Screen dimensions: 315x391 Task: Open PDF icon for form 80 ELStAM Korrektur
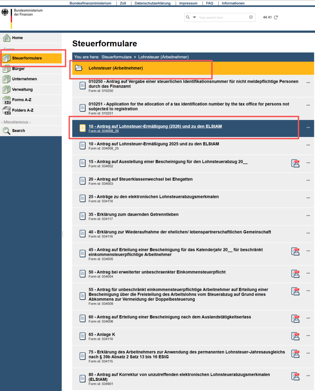[295, 376]
